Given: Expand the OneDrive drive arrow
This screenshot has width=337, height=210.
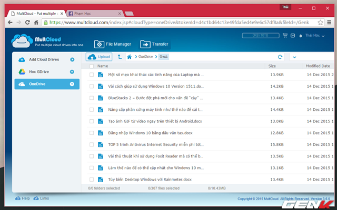Looking at the screenshot, I should tap(72, 84).
